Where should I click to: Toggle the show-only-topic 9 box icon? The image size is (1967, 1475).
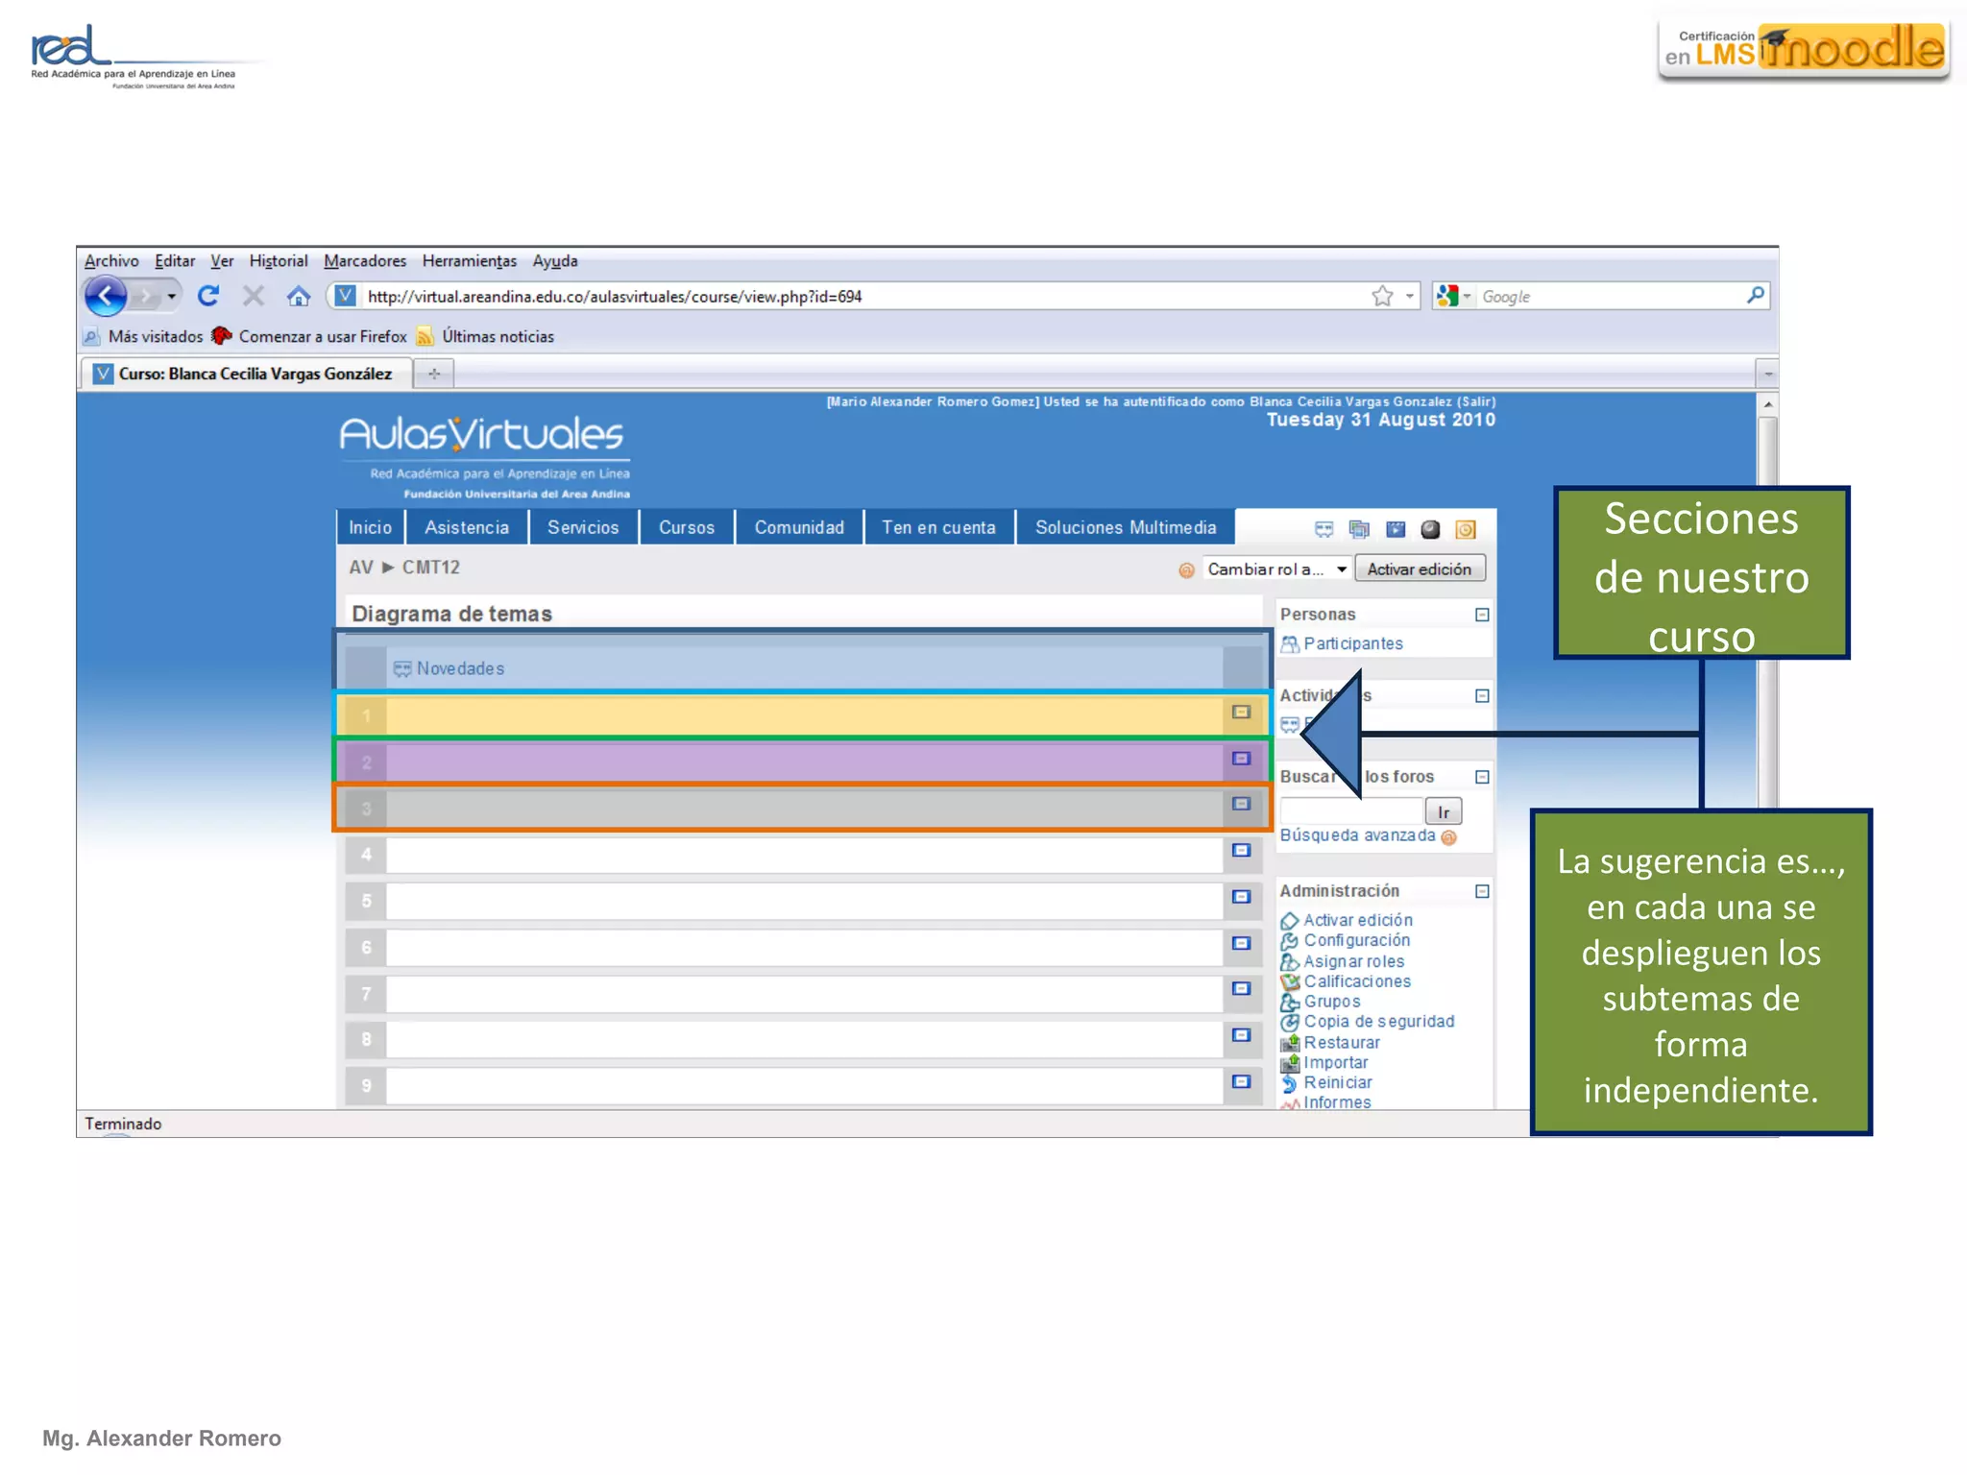(1241, 1082)
